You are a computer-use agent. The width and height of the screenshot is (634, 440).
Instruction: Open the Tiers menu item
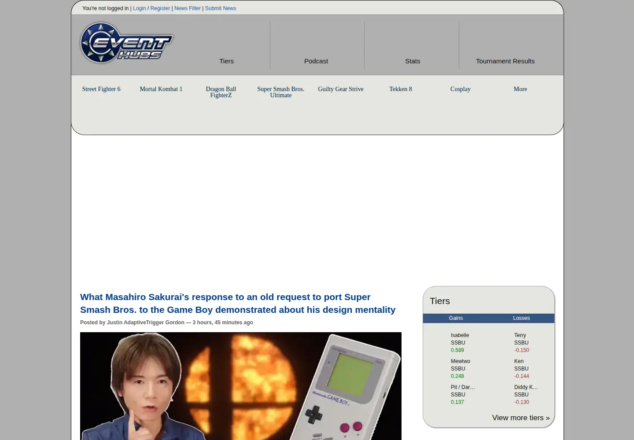226,61
